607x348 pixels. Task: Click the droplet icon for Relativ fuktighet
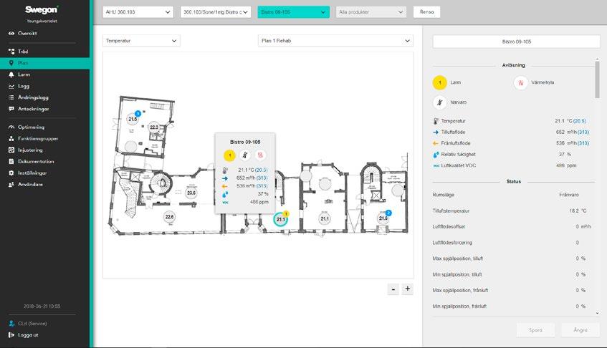(x=436, y=154)
